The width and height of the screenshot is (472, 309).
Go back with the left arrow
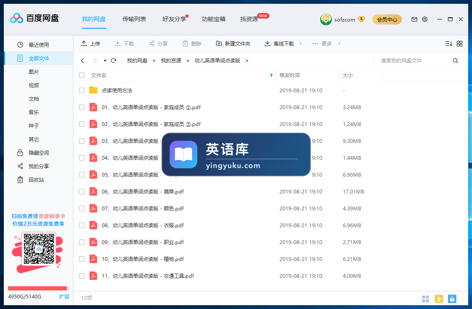[82, 61]
